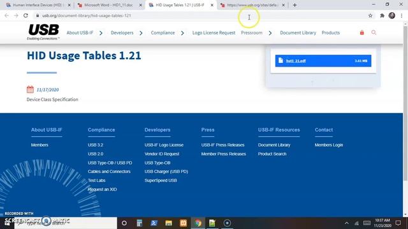Open USB 3.2 footer link
This screenshot has width=408, height=229.
point(96,145)
